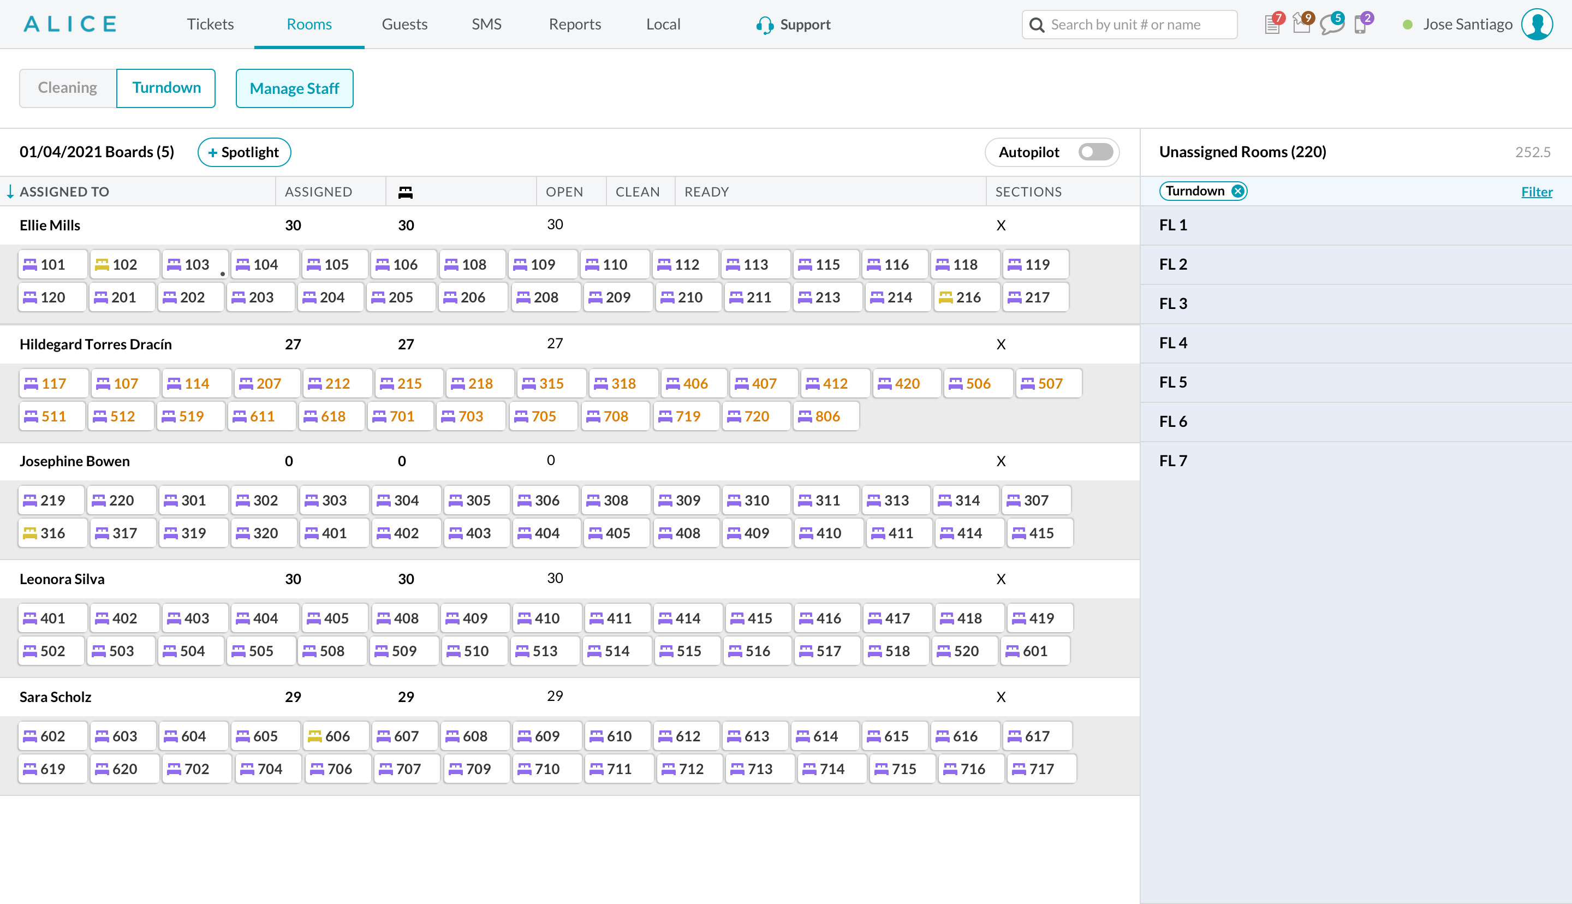Expand the FL 1 unassigned section

[1174, 225]
